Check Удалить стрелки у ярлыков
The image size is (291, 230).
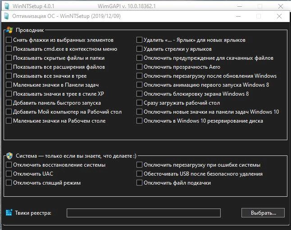(x=139, y=49)
